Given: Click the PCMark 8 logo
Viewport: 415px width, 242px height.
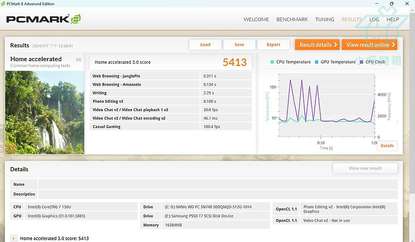Looking at the screenshot, I should (x=44, y=19).
